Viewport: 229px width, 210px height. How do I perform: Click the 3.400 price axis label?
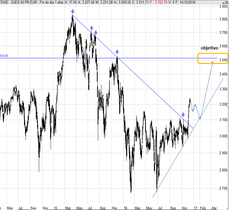click(223, 74)
